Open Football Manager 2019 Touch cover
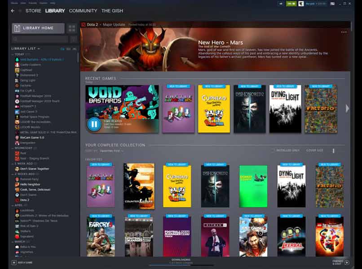This screenshot has height=269, width=362. click(x=177, y=237)
